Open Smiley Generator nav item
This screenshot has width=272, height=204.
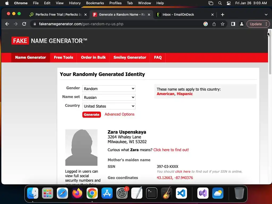[130, 57]
